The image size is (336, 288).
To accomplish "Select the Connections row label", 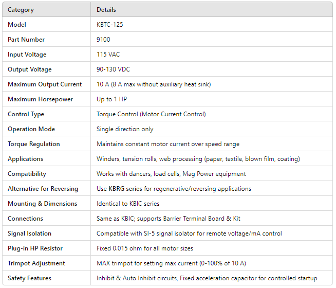I will point(26,219).
